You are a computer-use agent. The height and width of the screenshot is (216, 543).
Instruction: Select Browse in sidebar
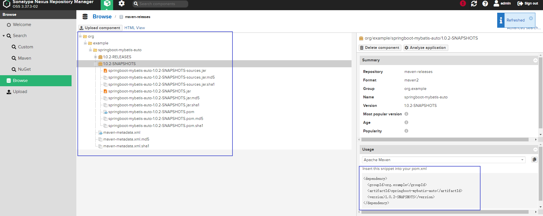(x=36, y=81)
